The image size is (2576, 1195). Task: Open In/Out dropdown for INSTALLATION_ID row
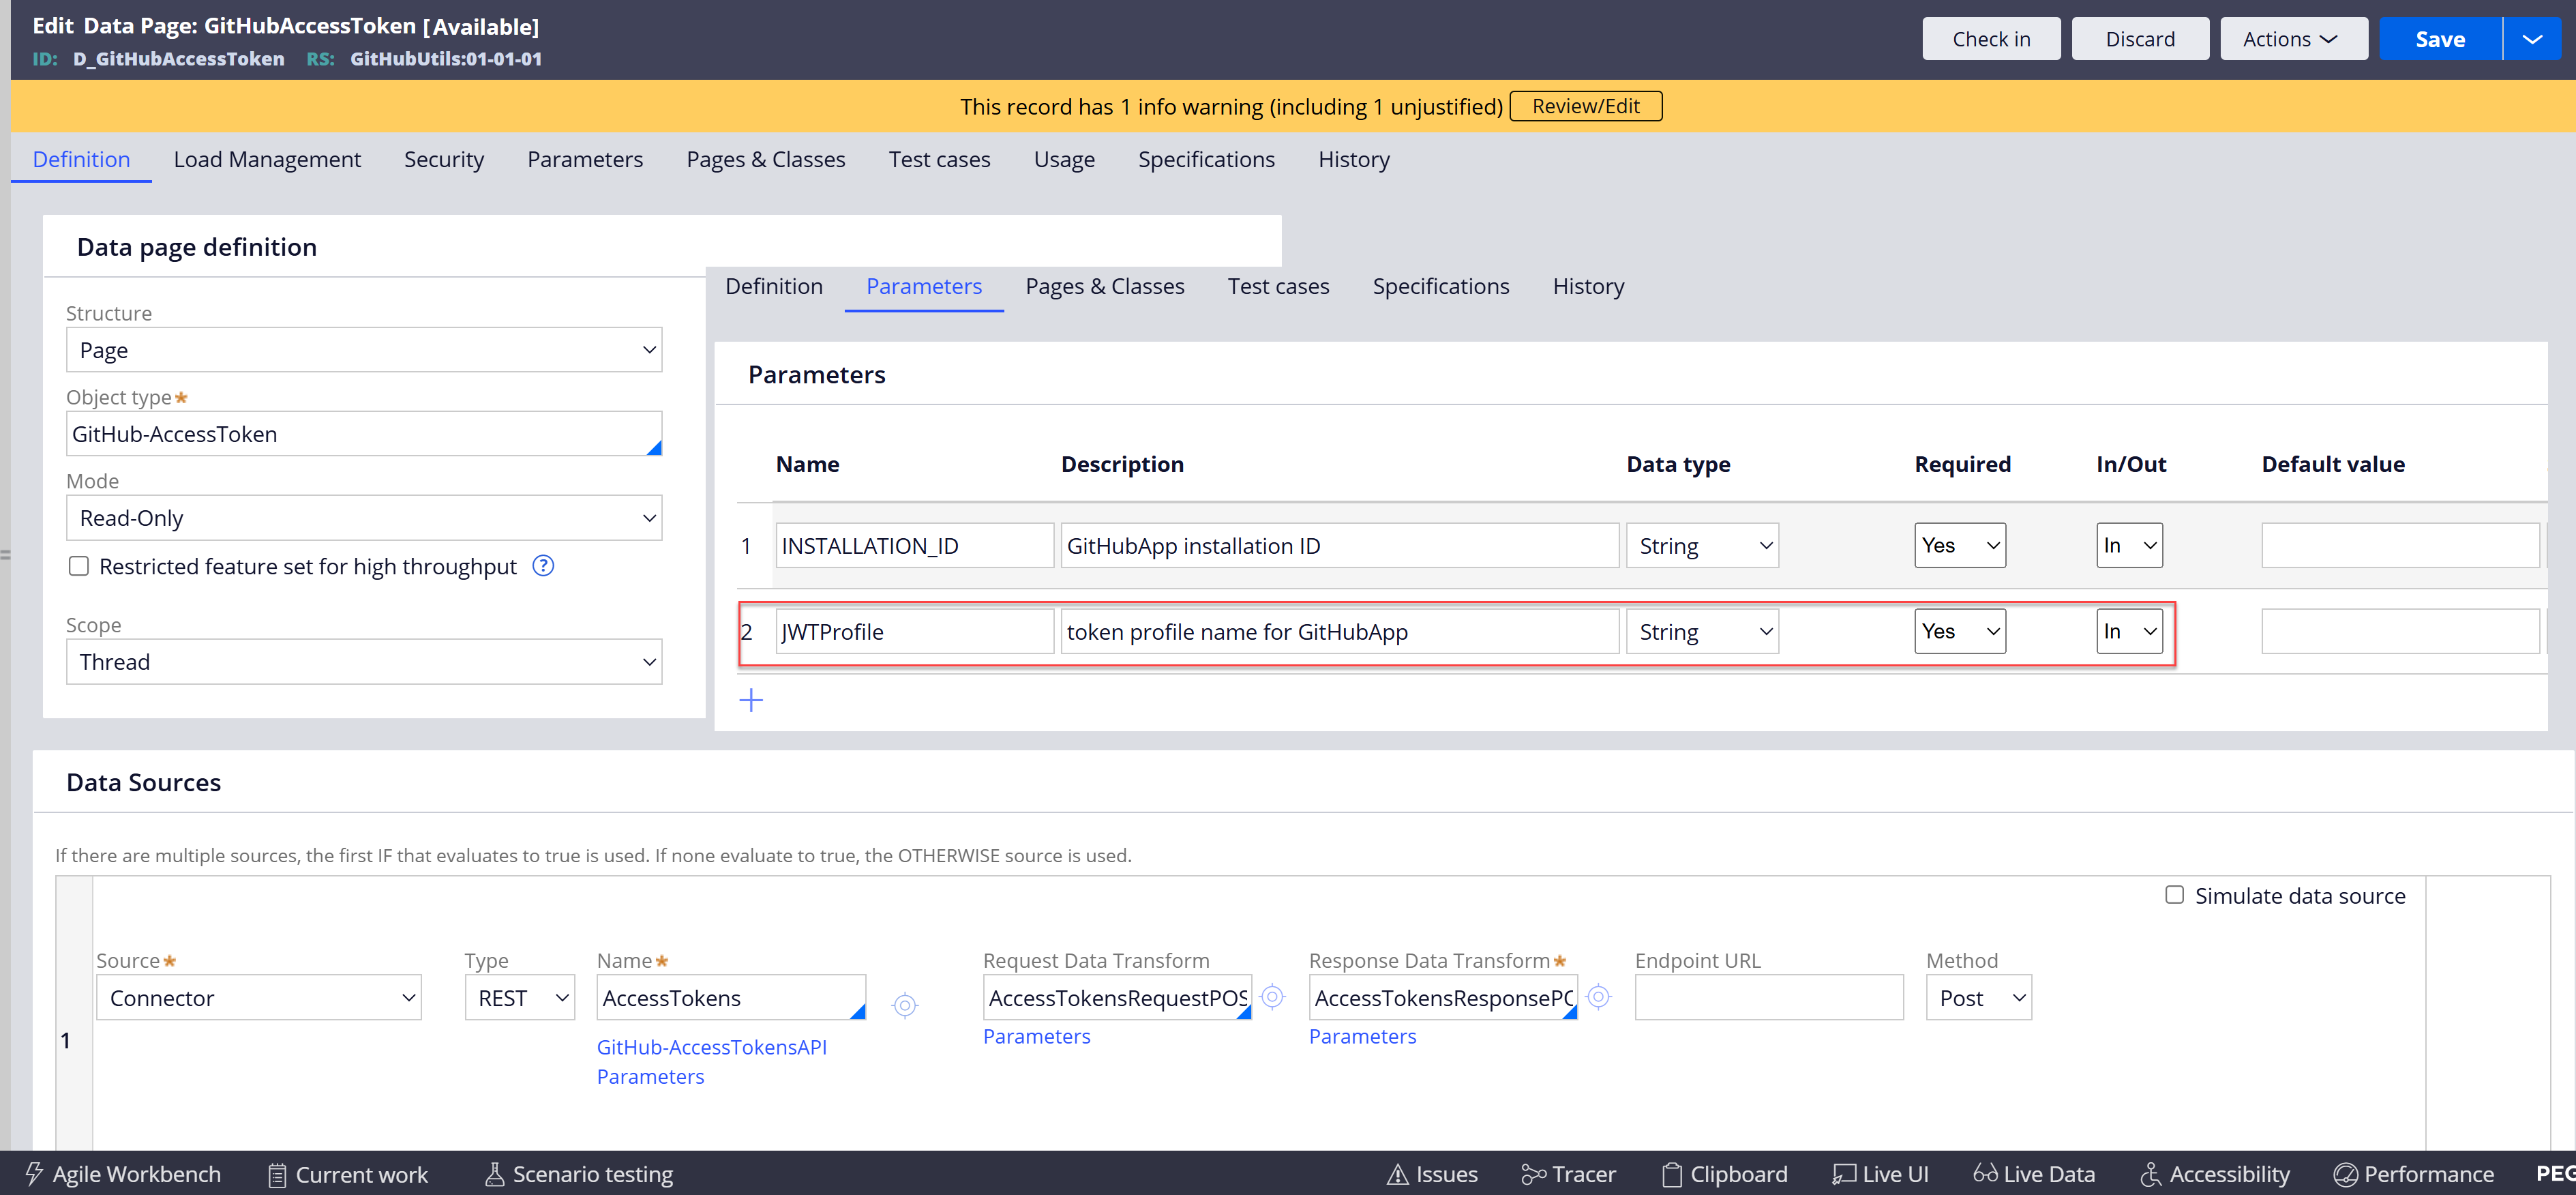(x=2129, y=546)
